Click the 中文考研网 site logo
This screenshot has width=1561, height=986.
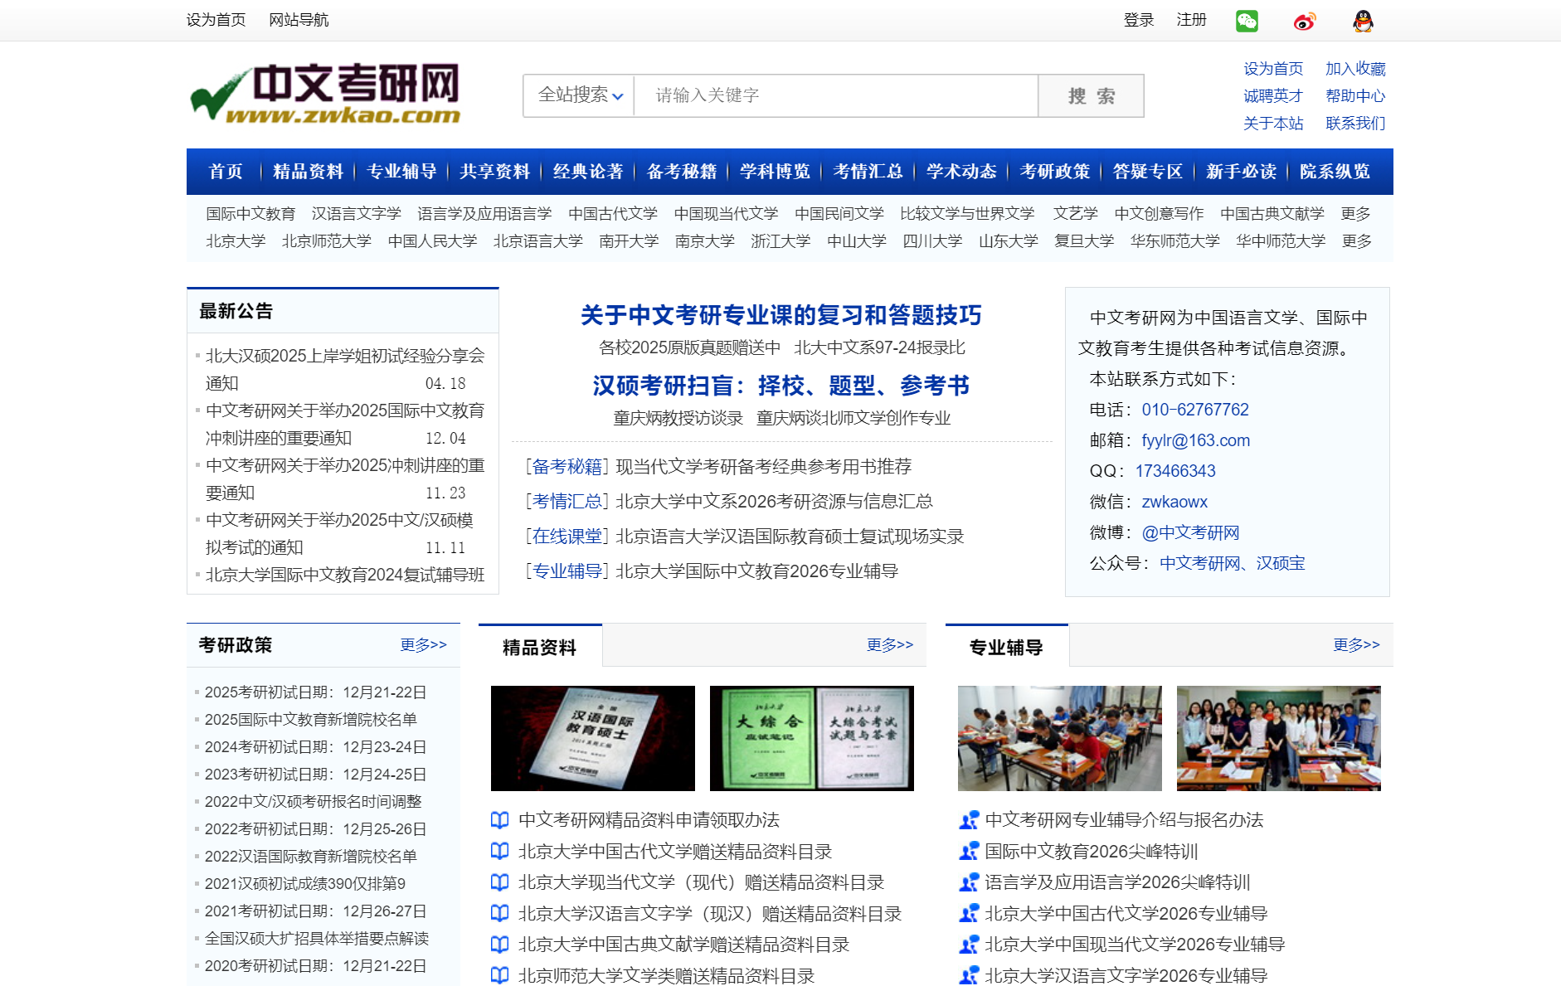click(325, 93)
